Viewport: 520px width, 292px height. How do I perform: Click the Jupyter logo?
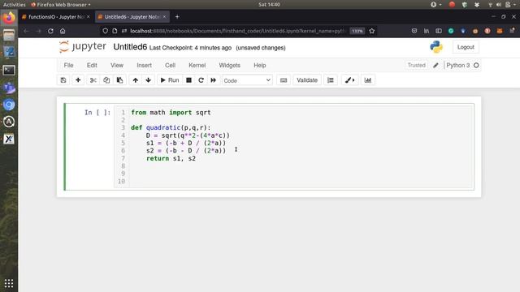[83, 47]
